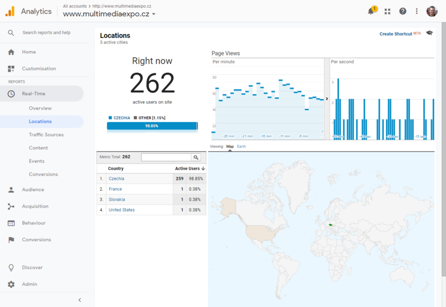
Task: Click the Country column header
Action: click(x=115, y=169)
